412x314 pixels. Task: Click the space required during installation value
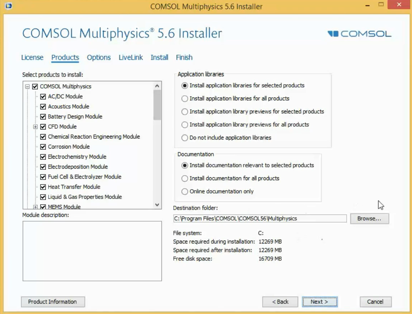[x=270, y=242]
